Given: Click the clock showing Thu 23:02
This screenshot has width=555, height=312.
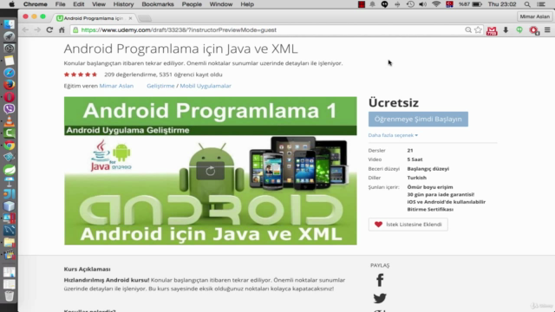Looking at the screenshot, I should click(502, 4).
